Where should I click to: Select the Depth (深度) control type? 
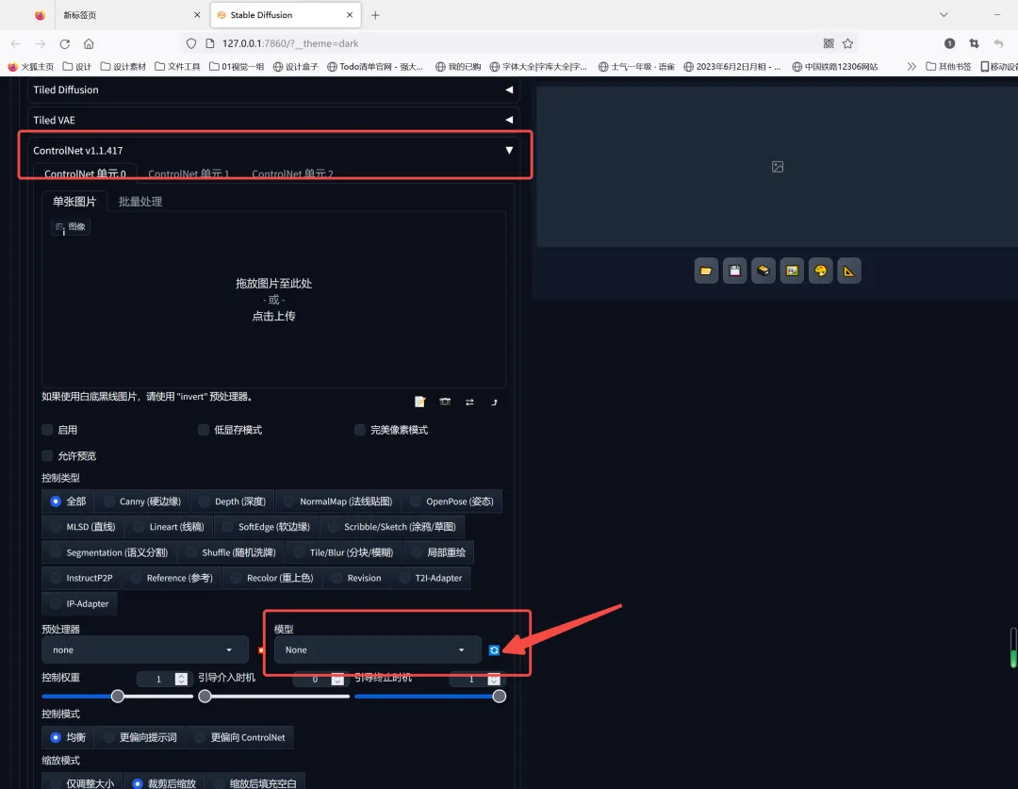tap(233, 501)
